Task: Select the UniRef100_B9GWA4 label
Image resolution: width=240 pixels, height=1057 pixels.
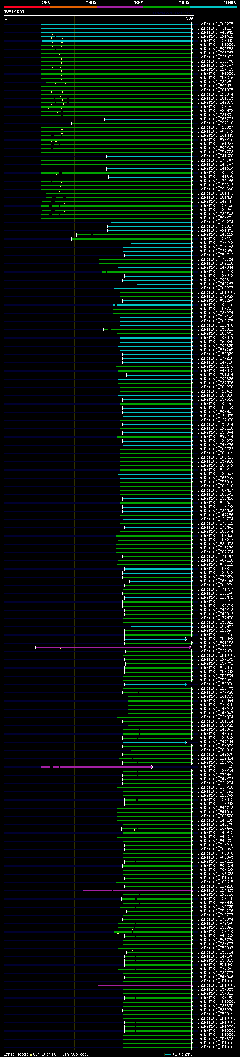Action: (215, 94)
